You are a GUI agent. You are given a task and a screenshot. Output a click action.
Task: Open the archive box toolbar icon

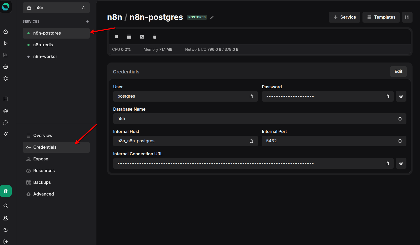point(129,37)
